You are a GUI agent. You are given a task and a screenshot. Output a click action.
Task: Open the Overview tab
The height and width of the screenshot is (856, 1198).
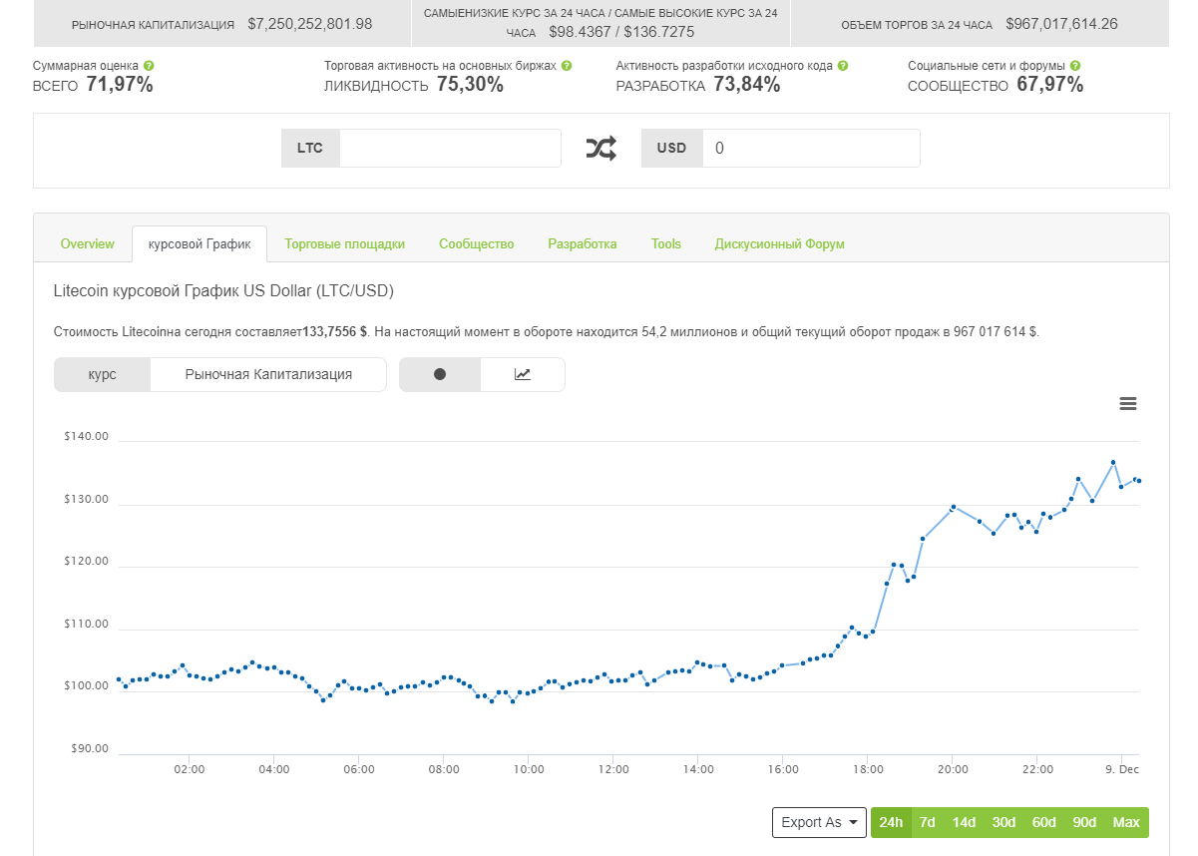click(88, 244)
